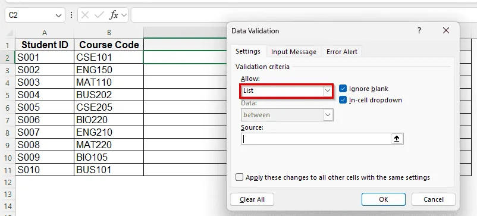The image size is (477, 216).
Task: Select cell containing MAT110
Action: (109, 82)
